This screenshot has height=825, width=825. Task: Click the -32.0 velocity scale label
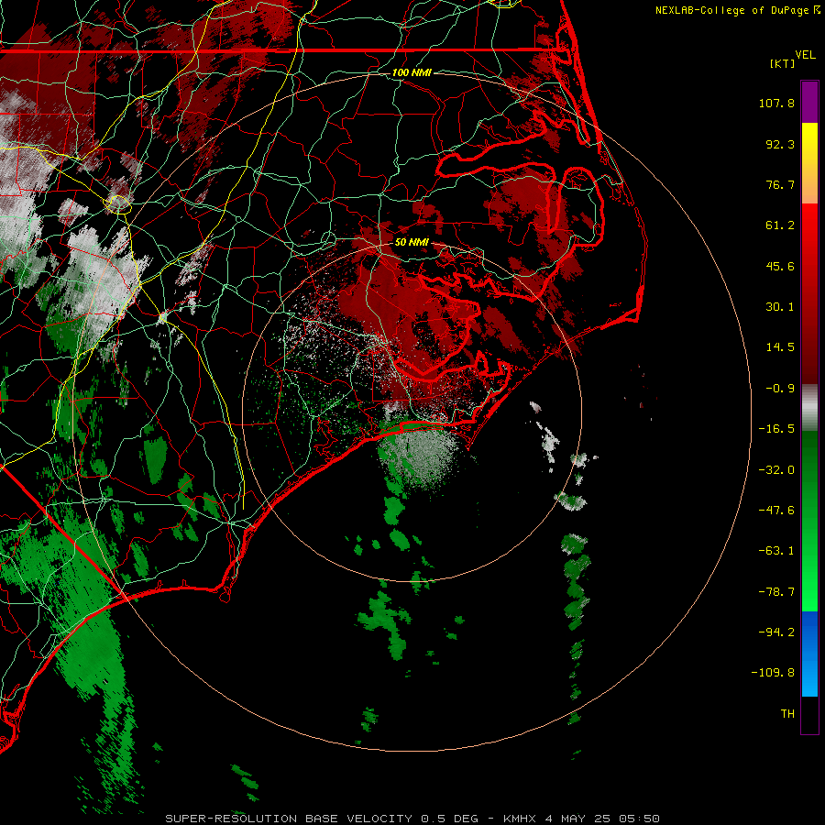coord(776,470)
